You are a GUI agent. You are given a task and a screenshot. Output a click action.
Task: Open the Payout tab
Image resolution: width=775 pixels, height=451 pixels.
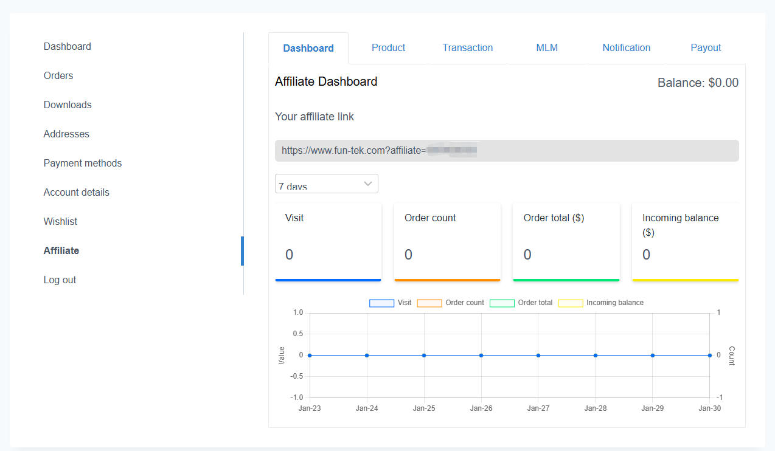click(x=706, y=48)
